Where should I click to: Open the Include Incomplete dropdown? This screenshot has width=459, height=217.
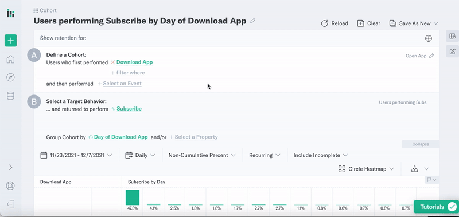(320, 155)
